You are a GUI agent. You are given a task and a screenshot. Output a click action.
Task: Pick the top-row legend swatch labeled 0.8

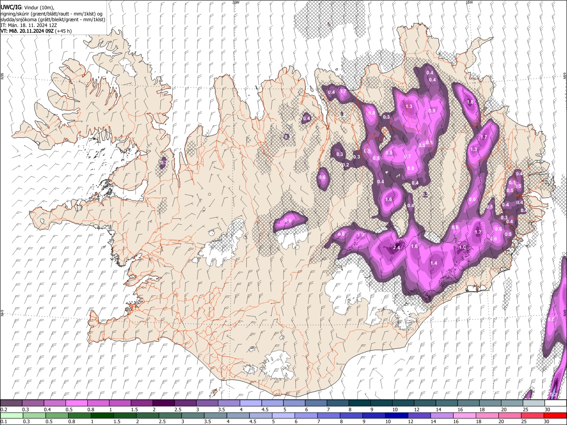(98, 403)
